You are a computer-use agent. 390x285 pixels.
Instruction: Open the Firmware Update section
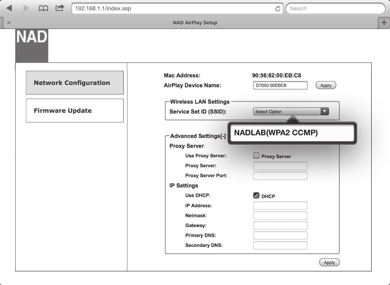click(x=75, y=110)
